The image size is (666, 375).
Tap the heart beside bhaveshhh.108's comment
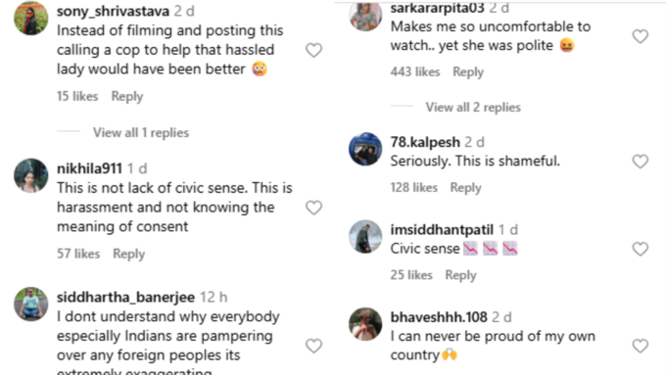[641, 346]
